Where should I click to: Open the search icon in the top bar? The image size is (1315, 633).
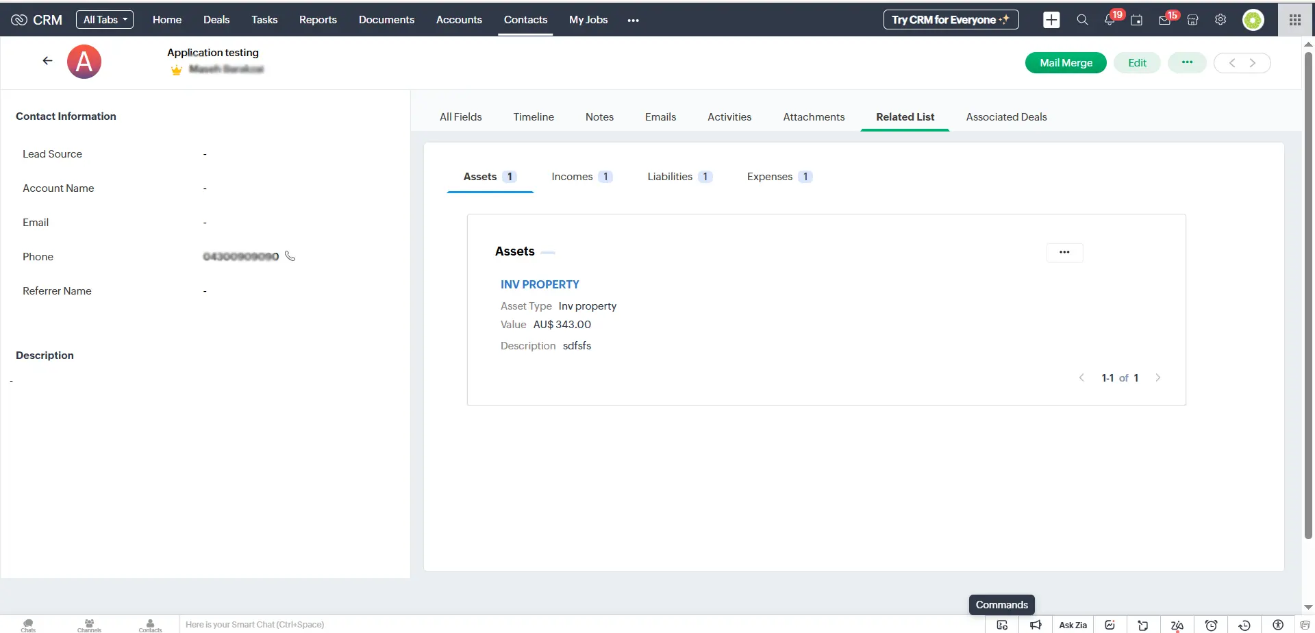pyautogui.click(x=1082, y=20)
